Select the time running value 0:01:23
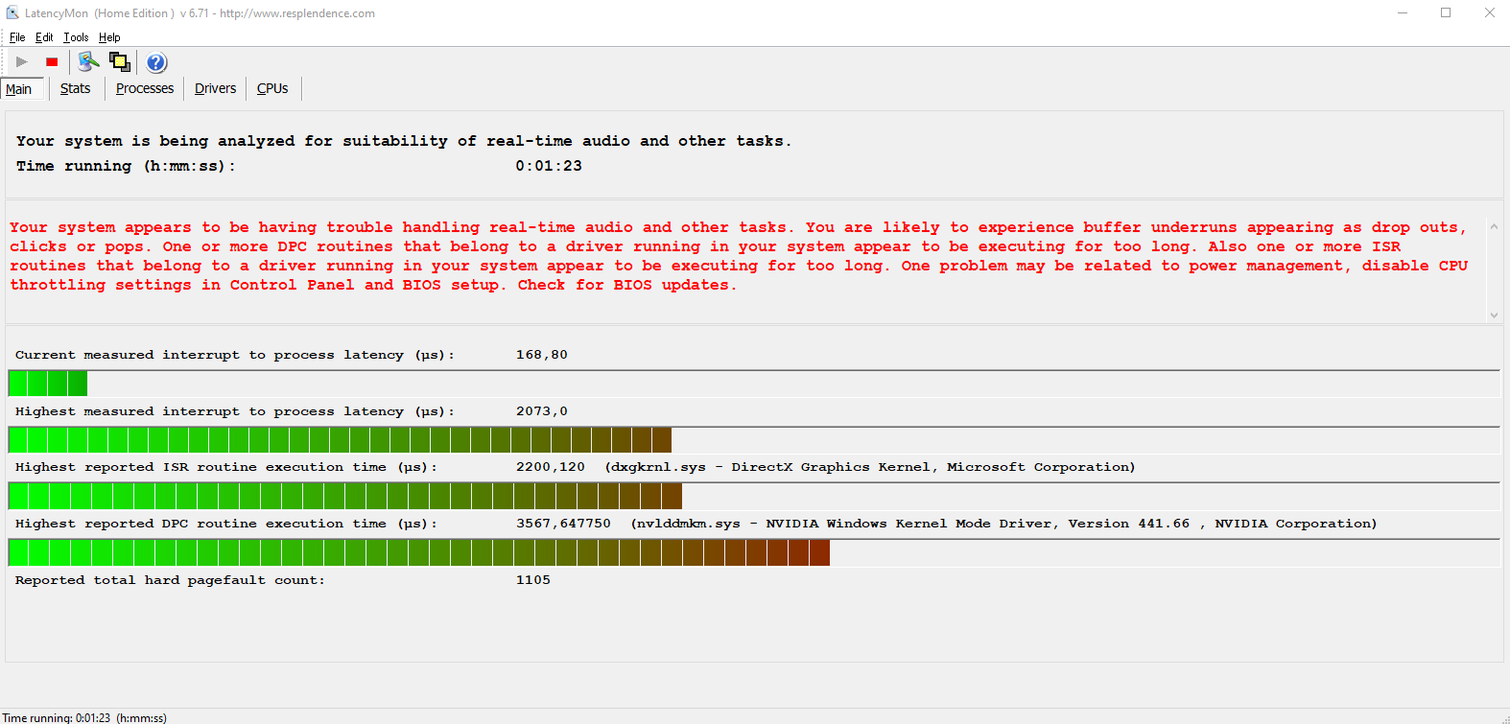Viewport: 1510px width, 724px height. [x=549, y=166]
